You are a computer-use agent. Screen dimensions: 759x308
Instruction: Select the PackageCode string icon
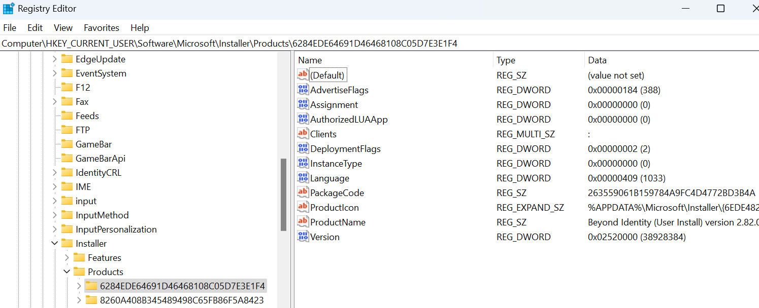(303, 193)
